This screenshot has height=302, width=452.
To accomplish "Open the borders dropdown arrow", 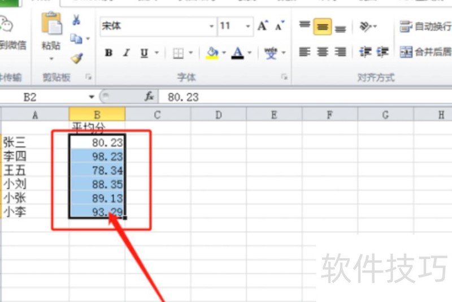I will pyautogui.click(x=191, y=53).
